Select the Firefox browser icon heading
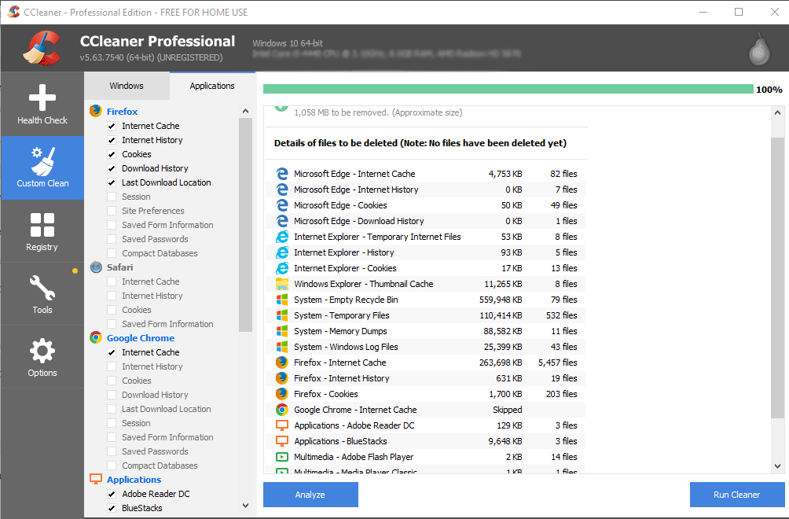Image resolution: width=789 pixels, height=519 pixels. point(95,111)
